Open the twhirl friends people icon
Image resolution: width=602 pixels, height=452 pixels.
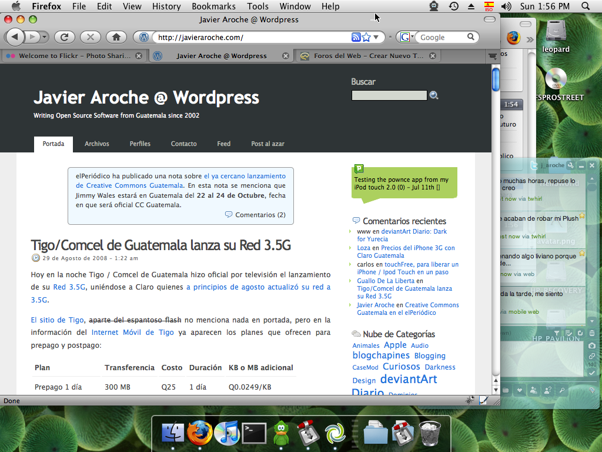click(x=534, y=390)
